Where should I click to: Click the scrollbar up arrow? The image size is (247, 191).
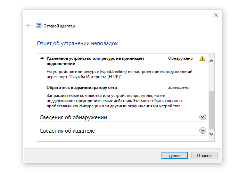click(212, 61)
